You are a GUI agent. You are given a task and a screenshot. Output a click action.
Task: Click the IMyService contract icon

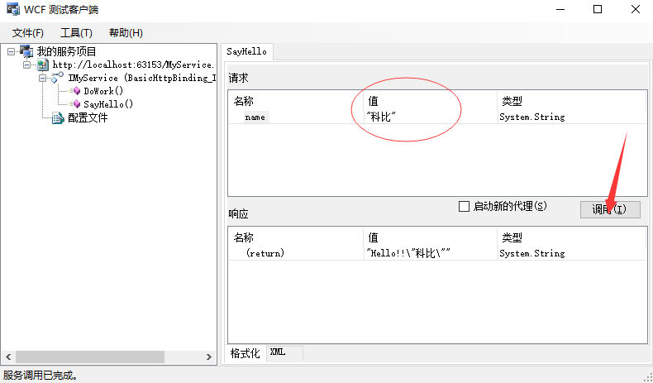57,78
